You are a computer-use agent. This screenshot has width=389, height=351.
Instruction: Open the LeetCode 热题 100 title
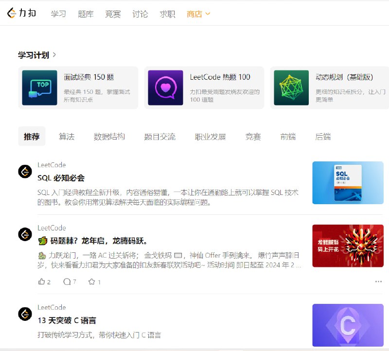tap(220, 77)
